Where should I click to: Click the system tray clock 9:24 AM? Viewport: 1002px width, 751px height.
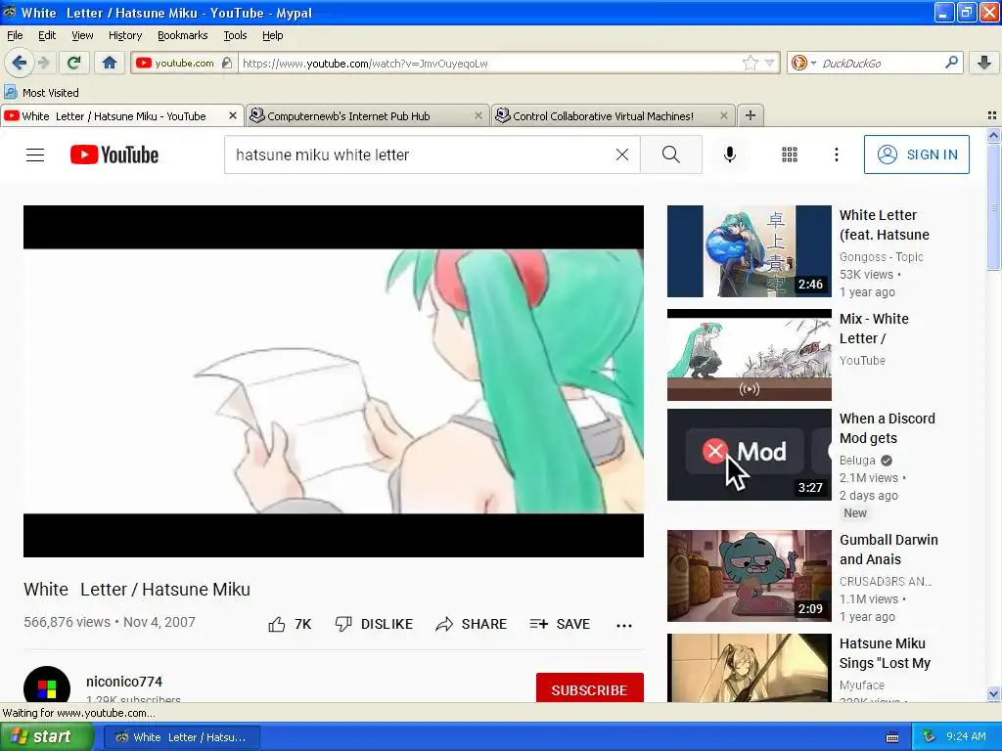coord(966,736)
